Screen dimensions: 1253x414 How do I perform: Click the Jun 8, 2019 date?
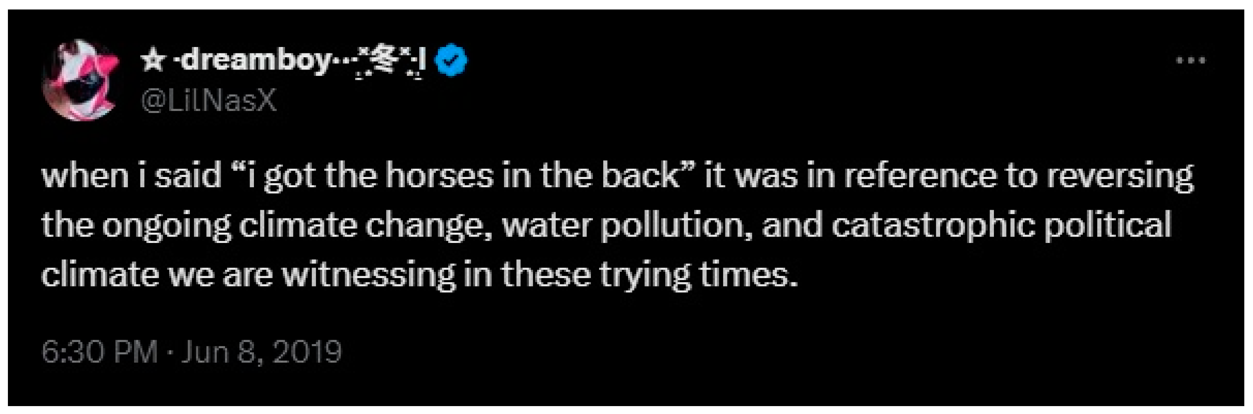(x=261, y=351)
